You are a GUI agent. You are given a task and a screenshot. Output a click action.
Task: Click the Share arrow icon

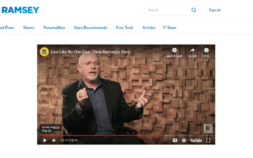pos(192,50)
